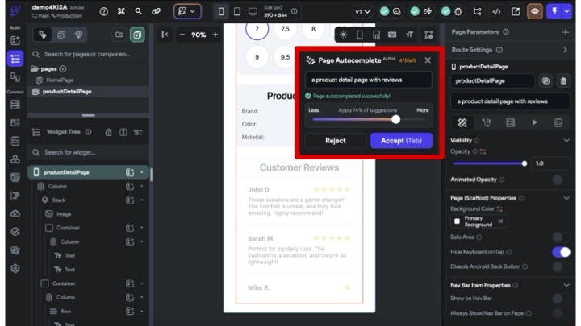This screenshot has width=581, height=326.
Task: Lock the widget tree padlock icon
Action: 108,132
